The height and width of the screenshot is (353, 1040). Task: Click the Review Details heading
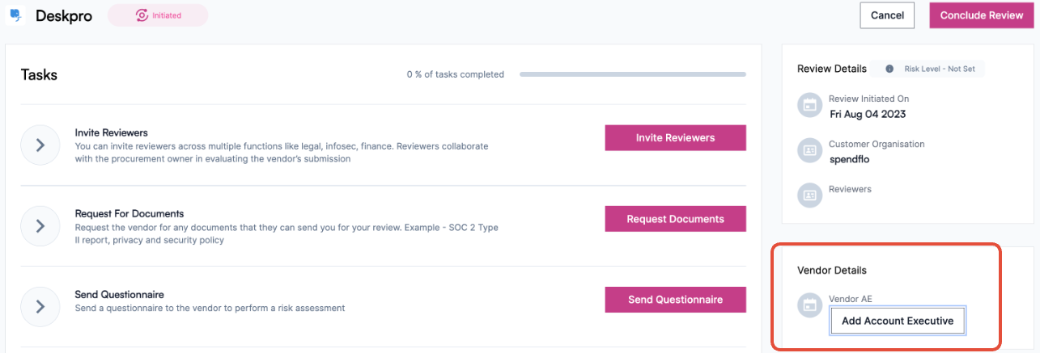pos(832,69)
